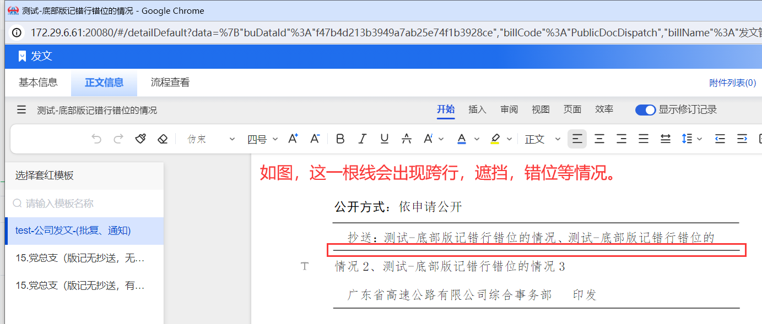Image resolution: width=762 pixels, height=324 pixels.
Task: Open the 页面 ribbon tab
Action: (x=572, y=109)
